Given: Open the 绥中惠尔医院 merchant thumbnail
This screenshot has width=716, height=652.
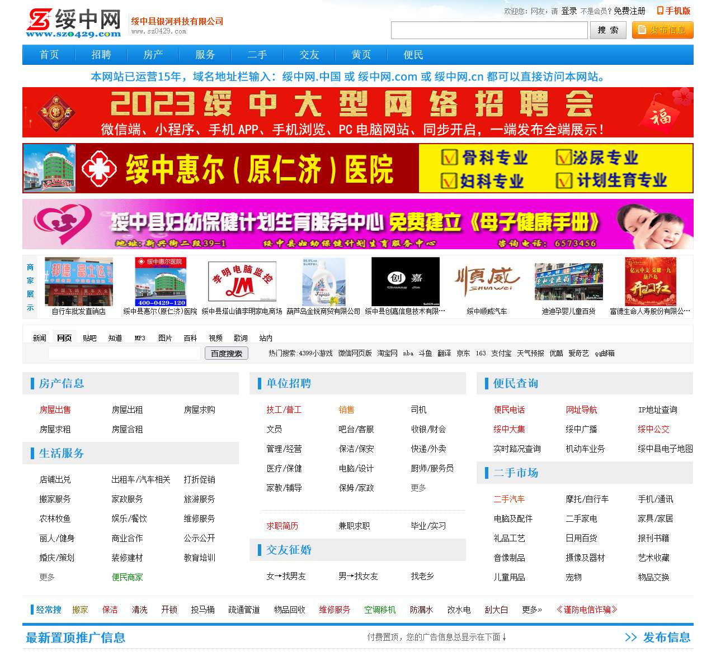Looking at the screenshot, I should pos(161,282).
